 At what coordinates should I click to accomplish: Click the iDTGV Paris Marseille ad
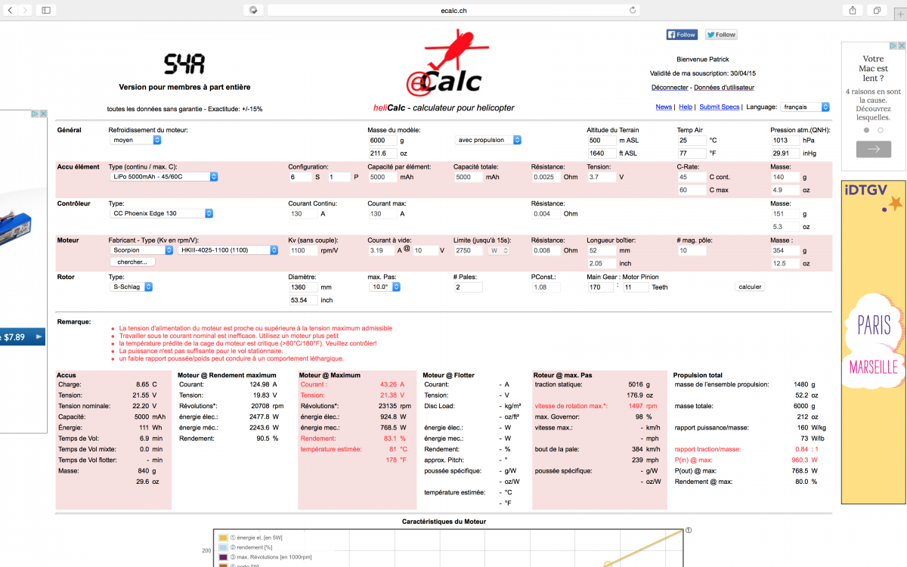(873, 342)
